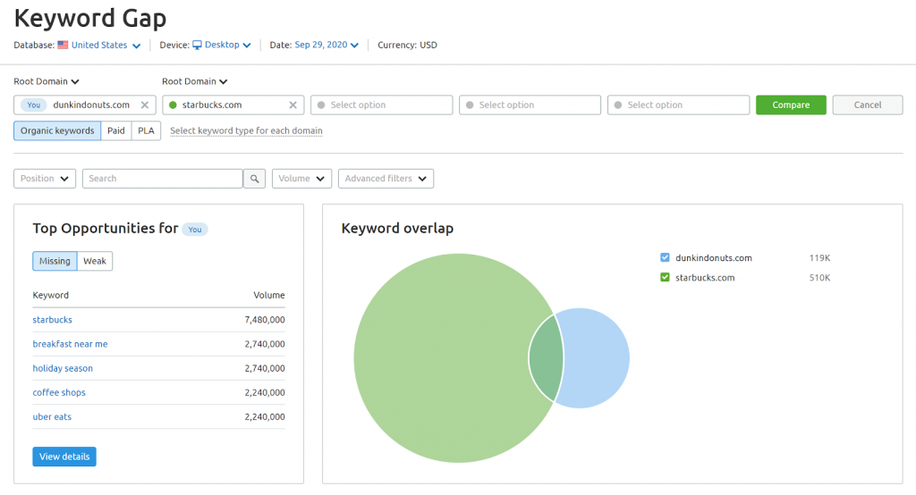Uncheck the starbucks.com legend checkbox
Image resolution: width=916 pixels, height=495 pixels.
(665, 278)
